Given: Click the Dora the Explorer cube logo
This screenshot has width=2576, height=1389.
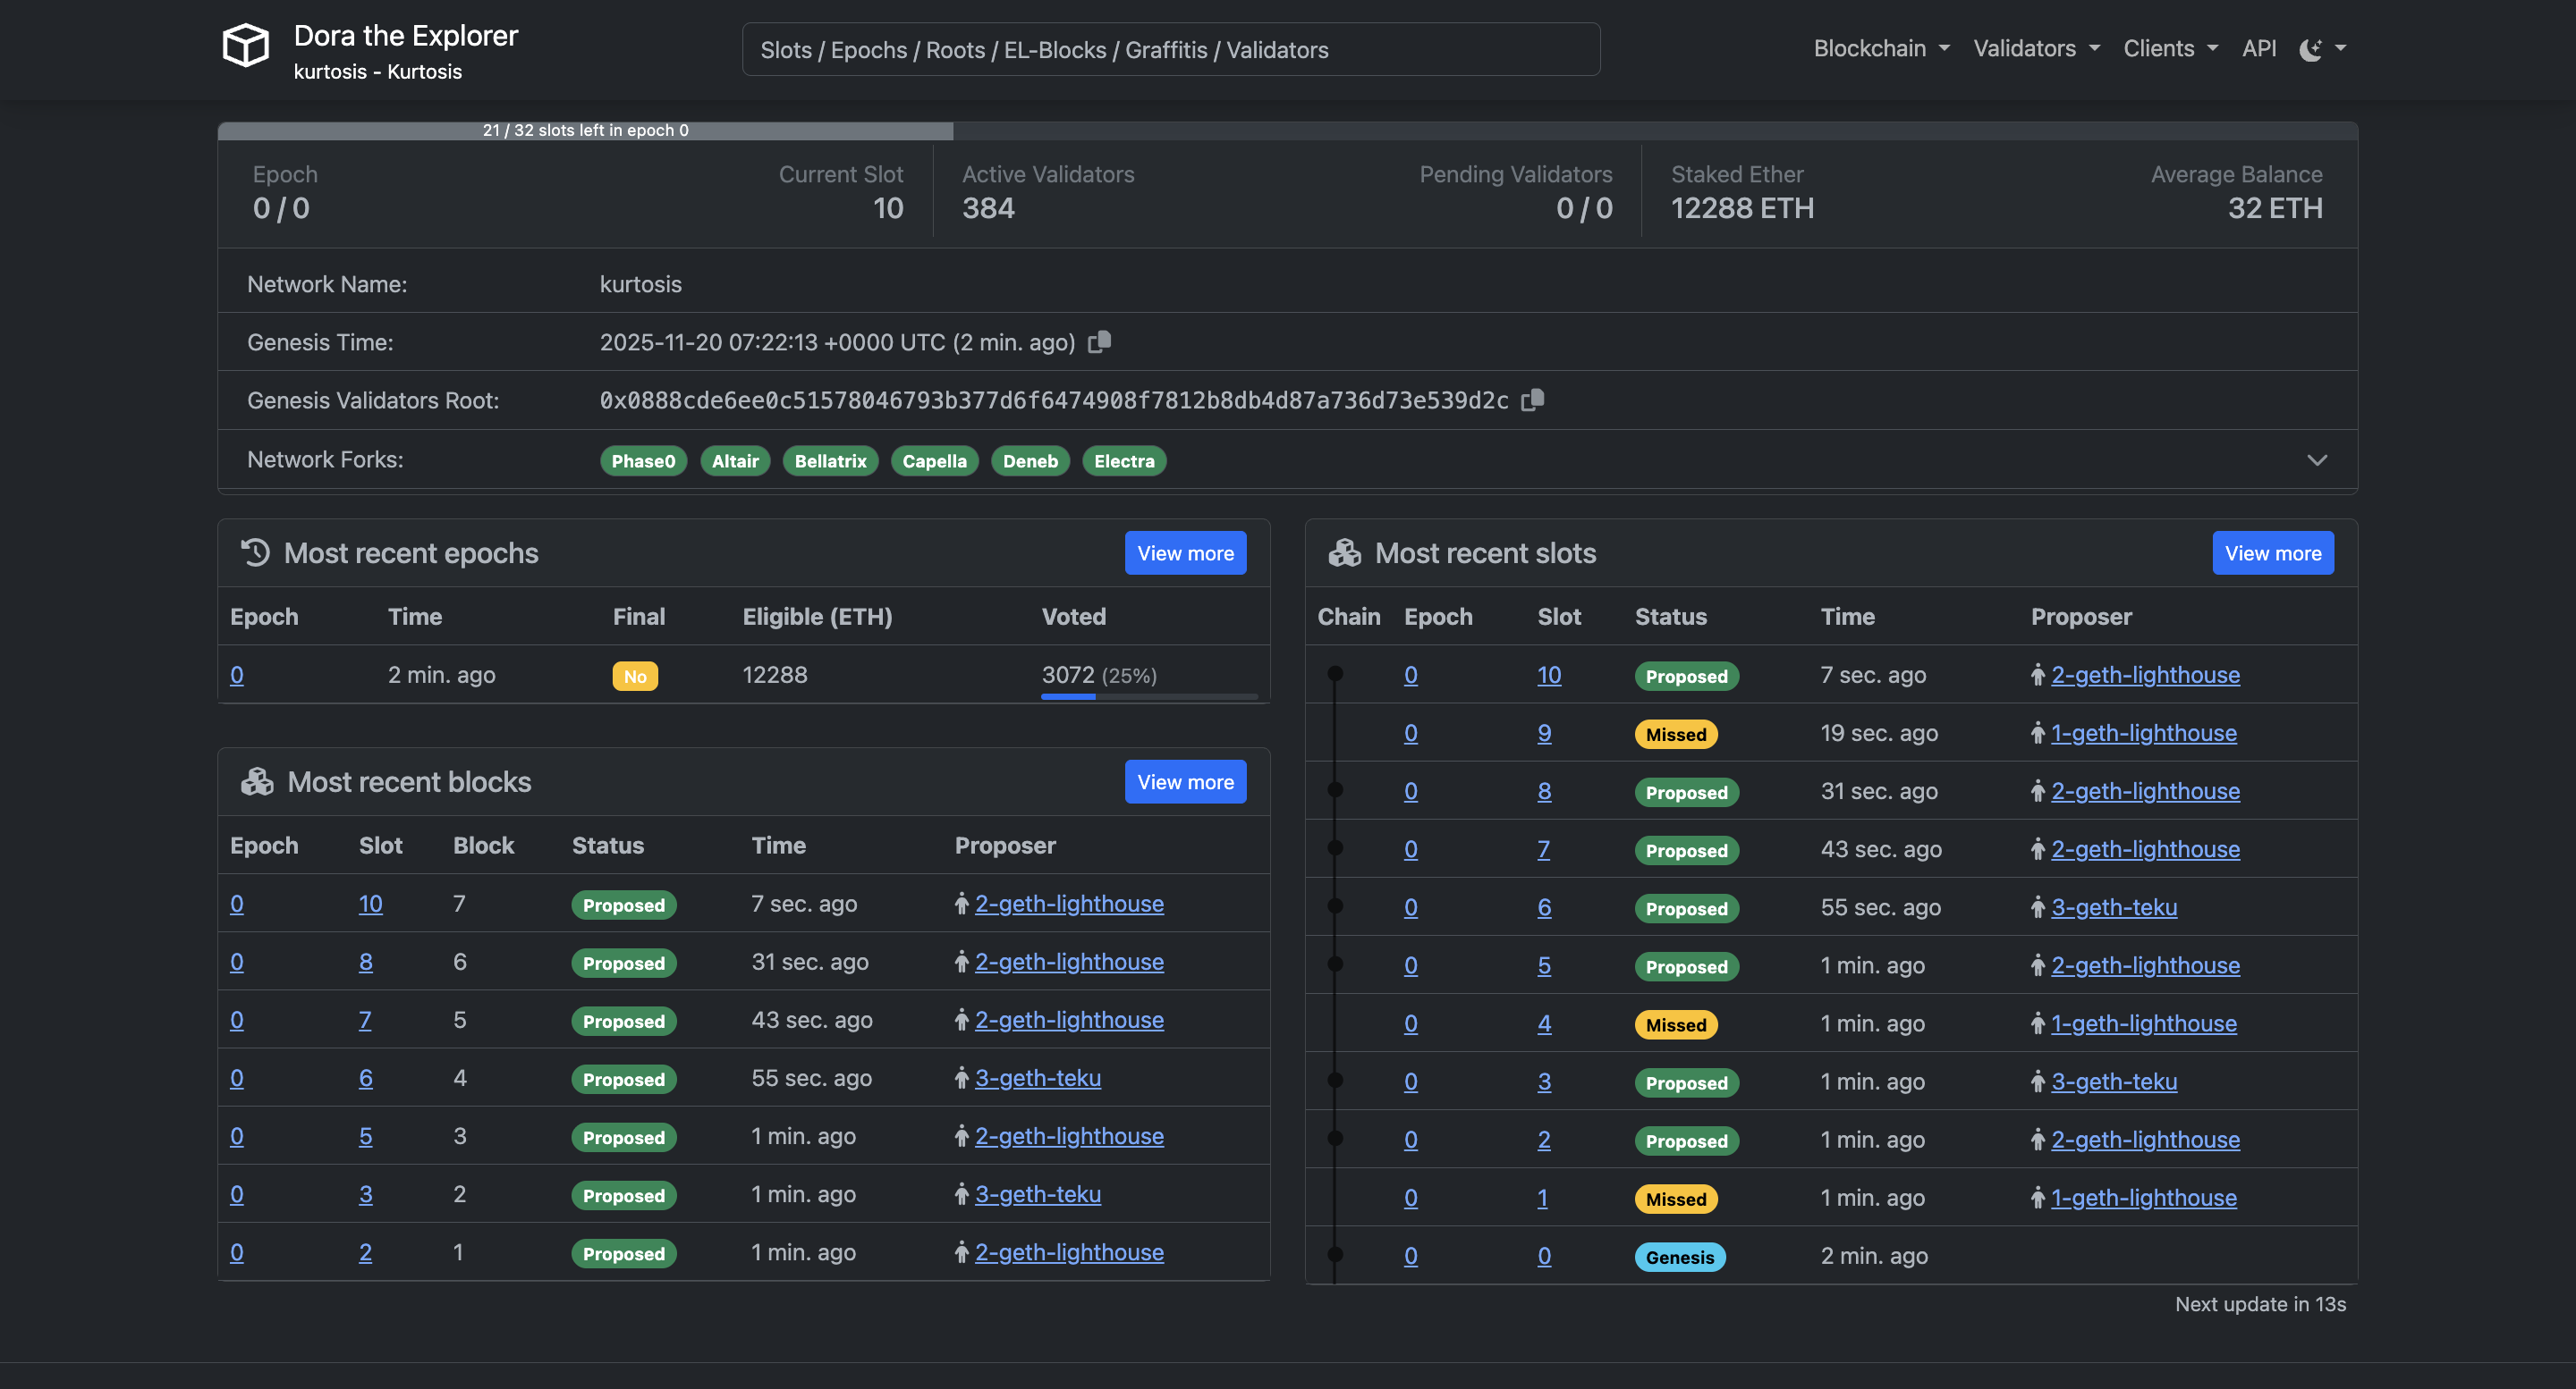Looking at the screenshot, I should (x=245, y=46).
